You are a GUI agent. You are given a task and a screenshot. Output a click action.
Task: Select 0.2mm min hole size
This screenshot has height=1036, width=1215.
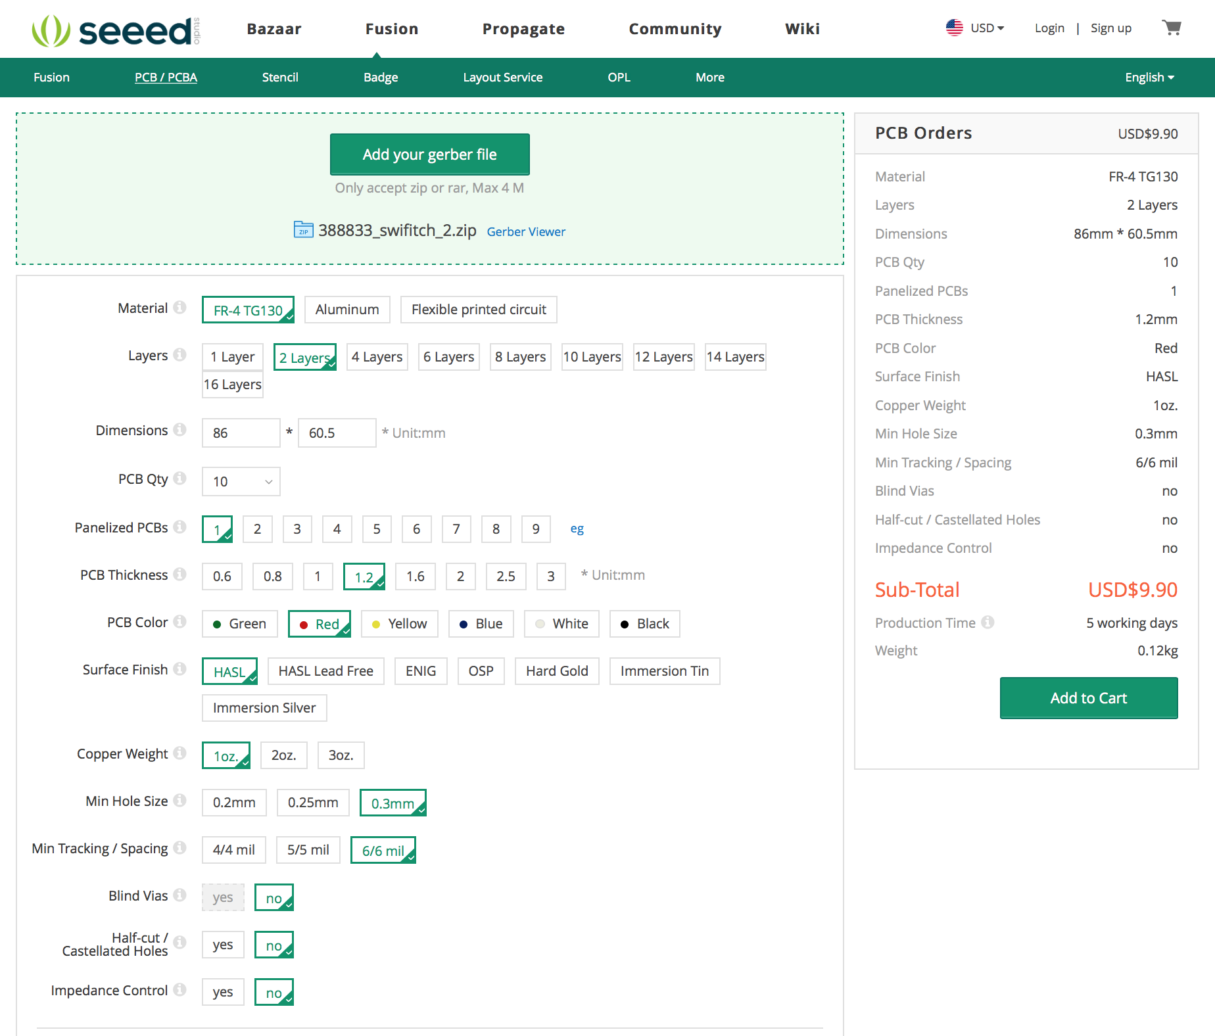click(x=234, y=803)
